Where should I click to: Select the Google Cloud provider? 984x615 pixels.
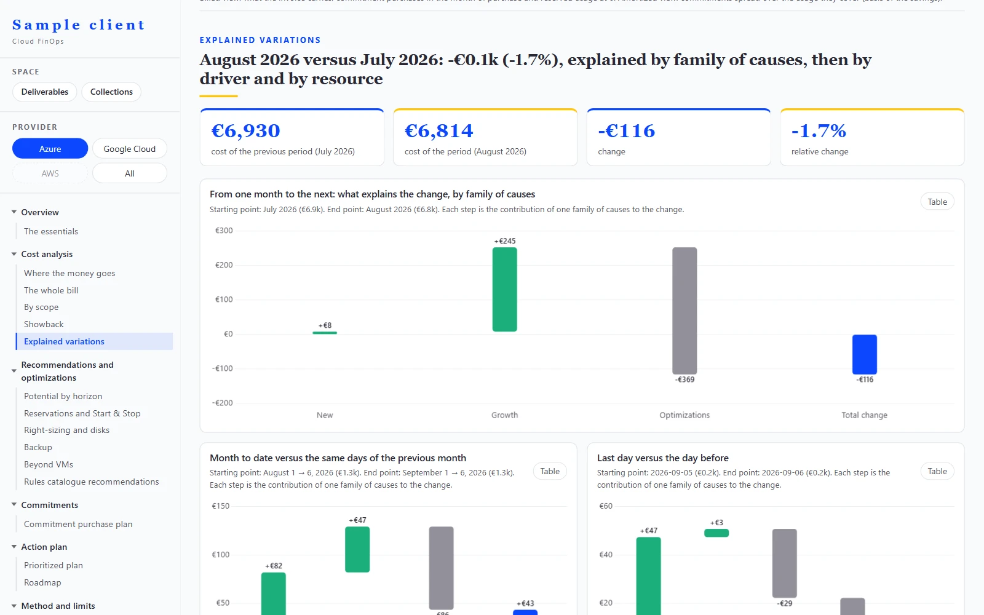(x=130, y=149)
